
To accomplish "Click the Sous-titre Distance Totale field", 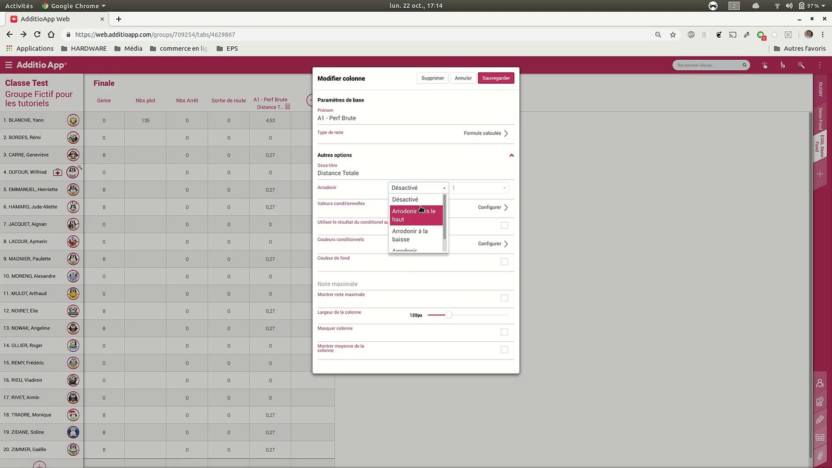I will (x=415, y=173).
